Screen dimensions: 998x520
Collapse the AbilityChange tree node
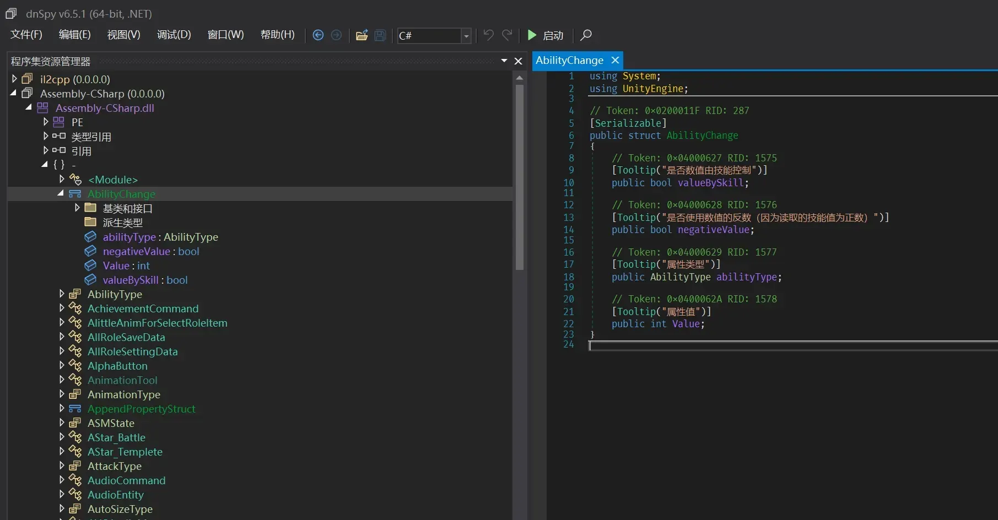click(x=61, y=193)
